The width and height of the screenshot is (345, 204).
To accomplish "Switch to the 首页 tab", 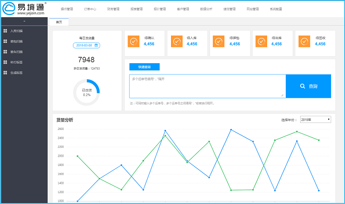I will point(58,22).
